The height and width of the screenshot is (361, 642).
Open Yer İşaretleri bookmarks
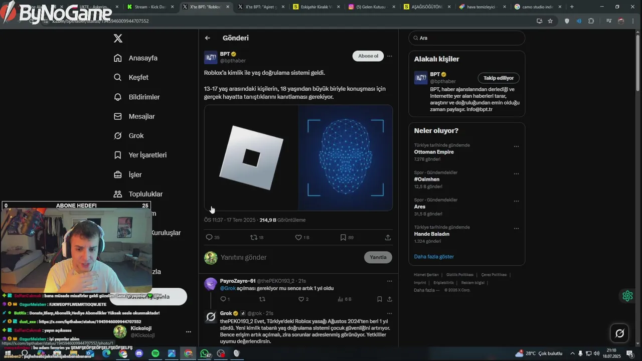pos(140,155)
